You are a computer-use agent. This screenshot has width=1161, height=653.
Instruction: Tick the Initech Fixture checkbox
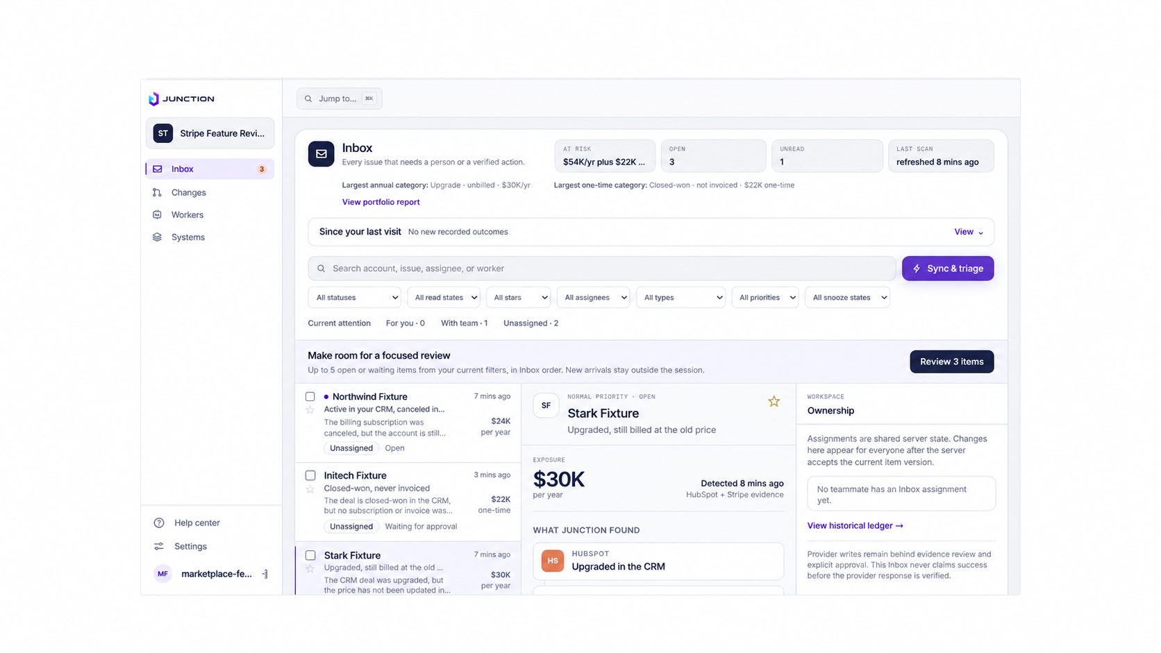310,475
